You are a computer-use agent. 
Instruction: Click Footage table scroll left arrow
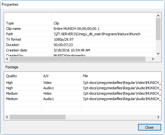pyautogui.click(x=7, y=117)
